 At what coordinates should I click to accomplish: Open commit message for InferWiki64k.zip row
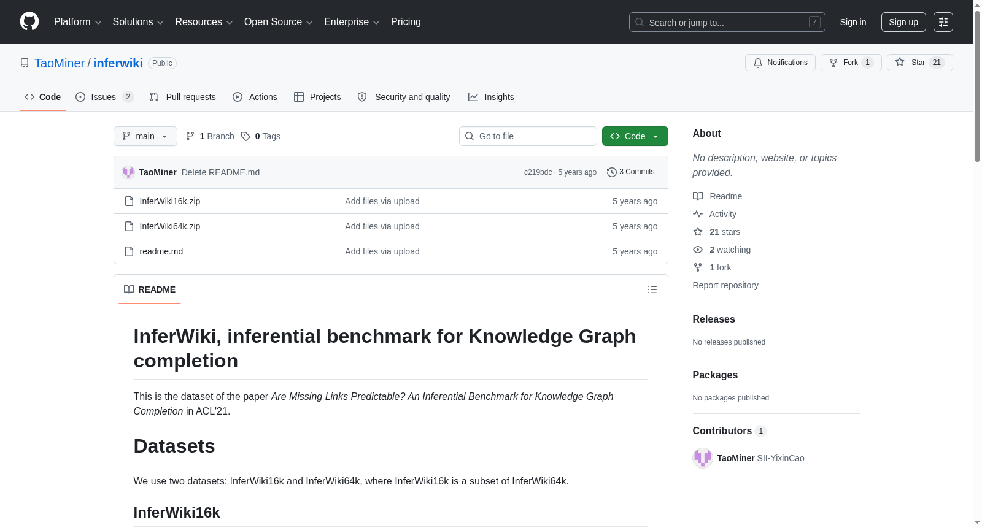coord(382,226)
